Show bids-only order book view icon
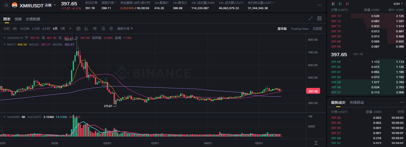The height and width of the screenshot is (147, 406). coord(340,4)
